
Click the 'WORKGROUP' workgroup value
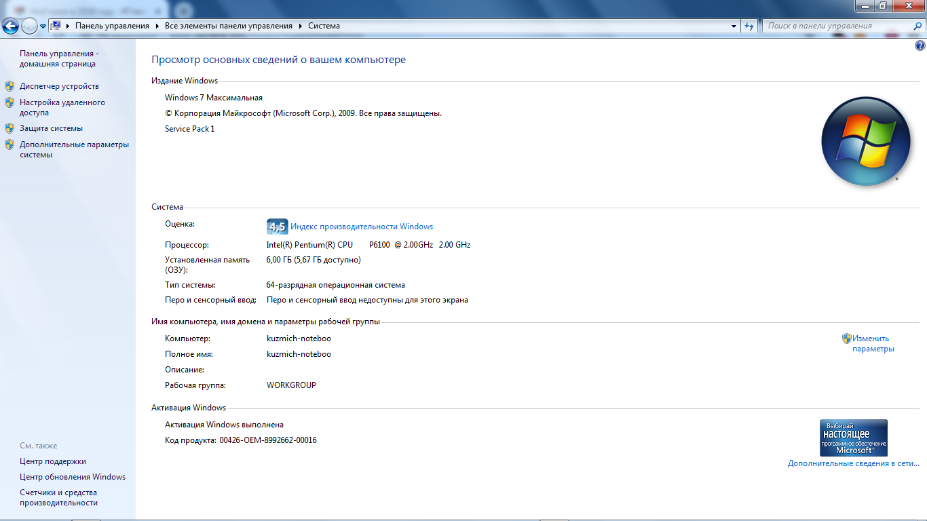291,385
